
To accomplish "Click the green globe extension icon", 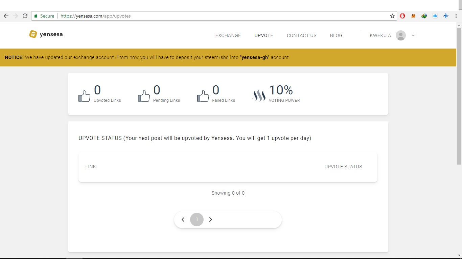I will (424, 16).
